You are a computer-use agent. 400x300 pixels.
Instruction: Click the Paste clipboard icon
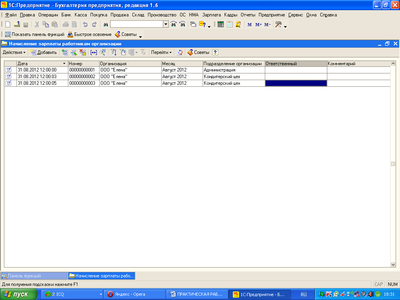tap(55, 25)
